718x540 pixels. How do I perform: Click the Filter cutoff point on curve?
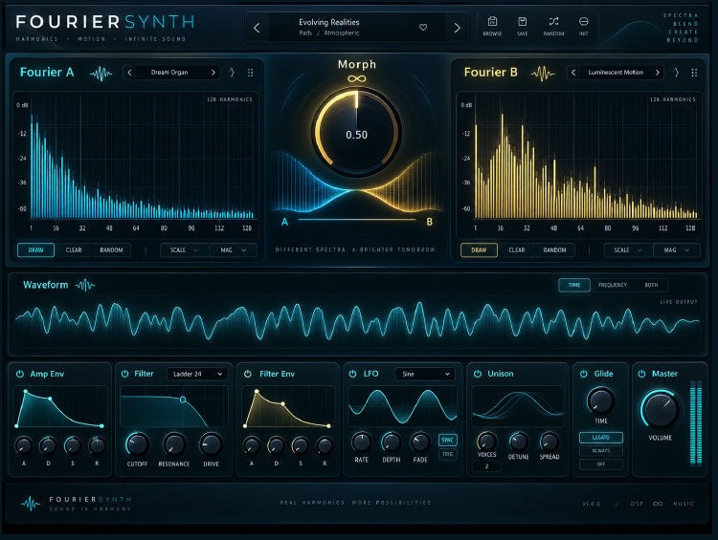(183, 400)
